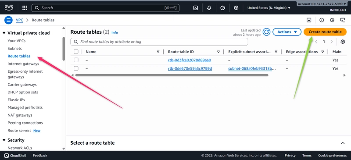Open Network ACLs in sidebar
Viewport: 351px width, 160px height.
coord(20,148)
